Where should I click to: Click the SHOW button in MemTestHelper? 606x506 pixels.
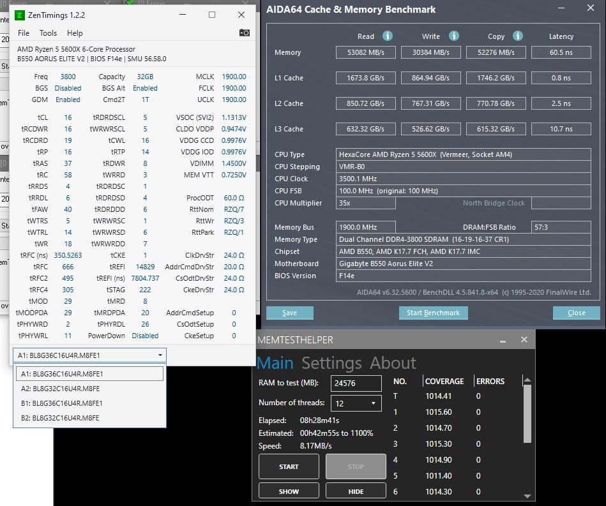coord(289,491)
